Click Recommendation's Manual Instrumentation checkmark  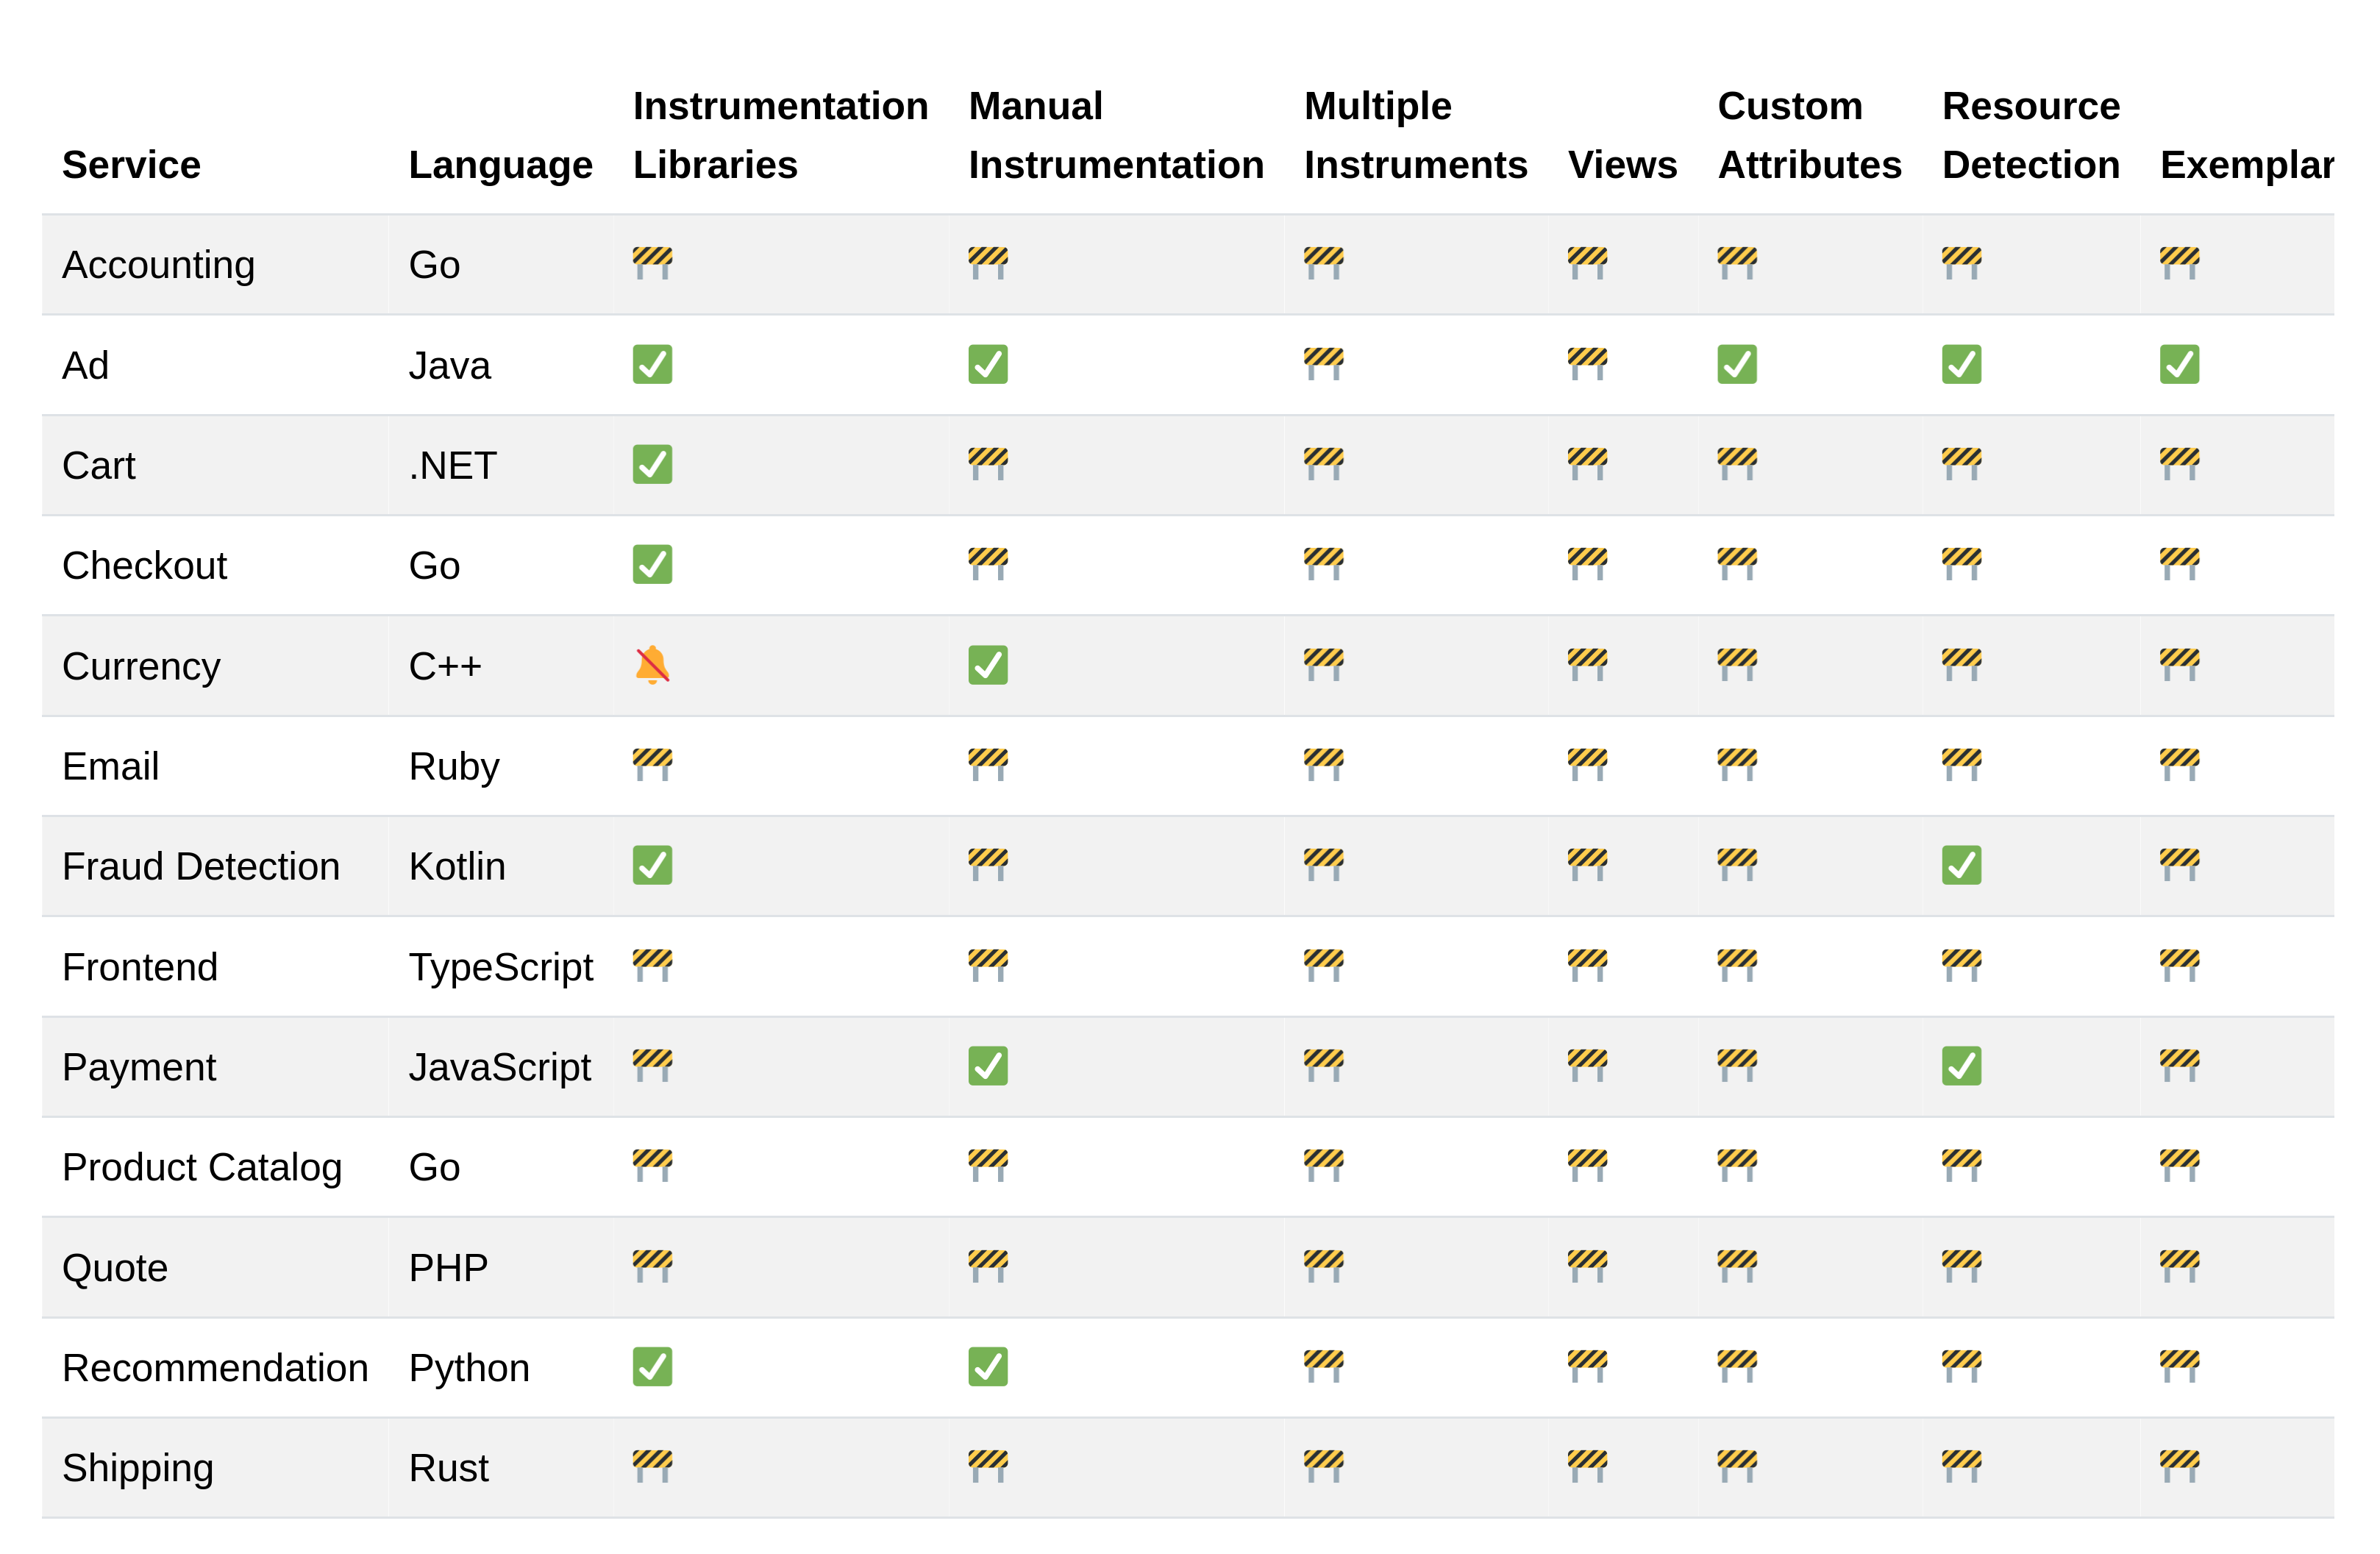(x=988, y=1366)
